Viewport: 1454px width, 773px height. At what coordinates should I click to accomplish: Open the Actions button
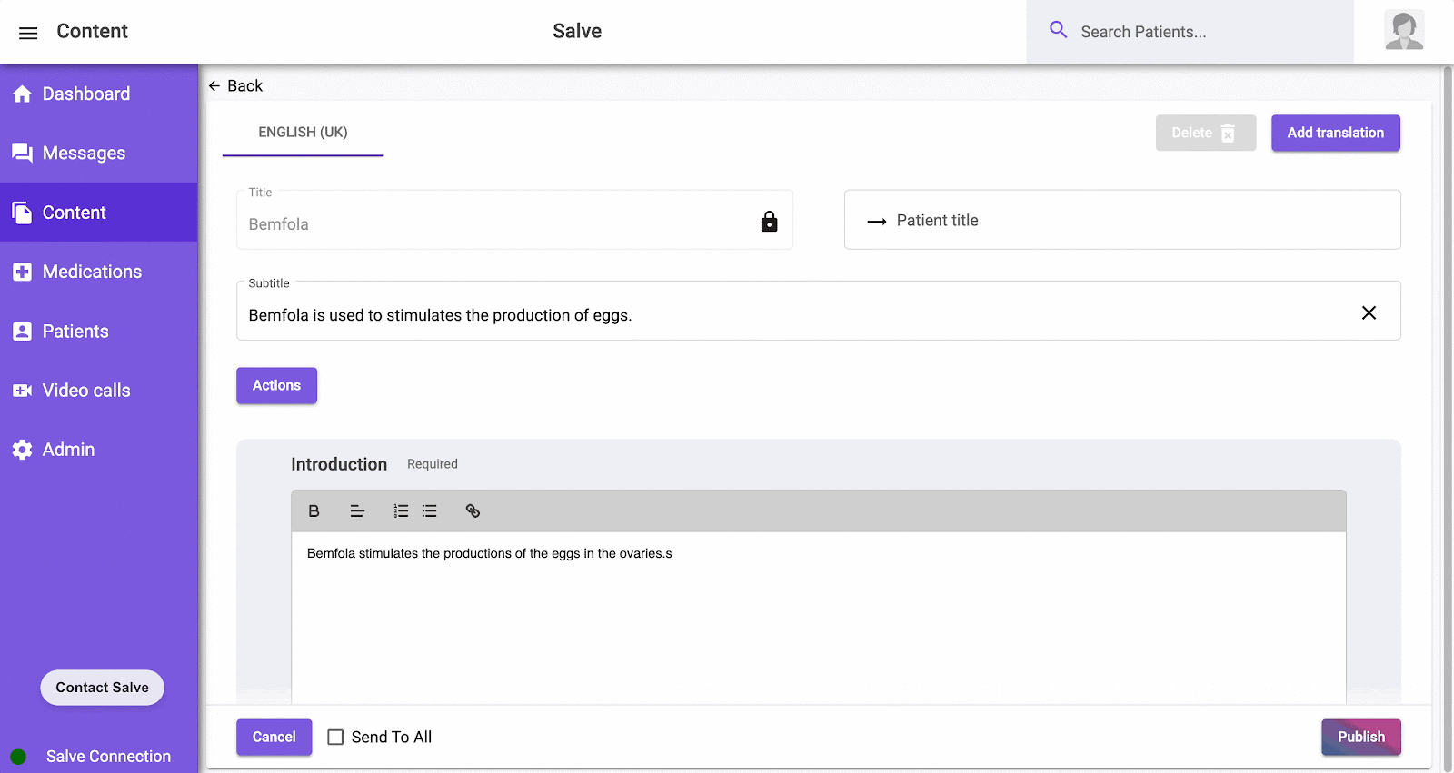coord(276,385)
